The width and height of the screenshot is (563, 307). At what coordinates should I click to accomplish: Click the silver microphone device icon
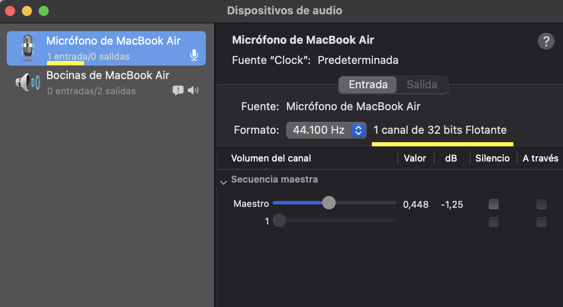click(27, 48)
